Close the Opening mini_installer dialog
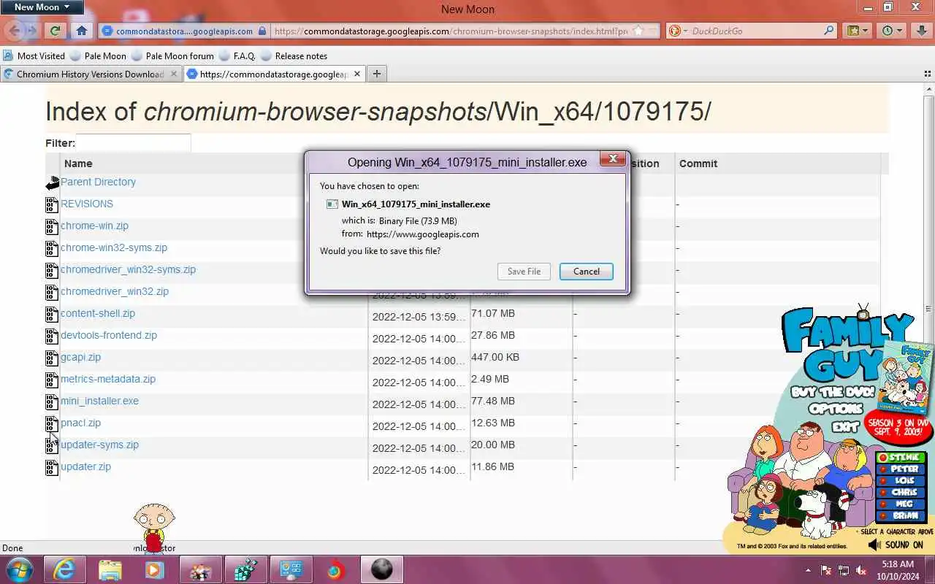The width and height of the screenshot is (935, 584). pyautogui.click(x=614, y=158)
